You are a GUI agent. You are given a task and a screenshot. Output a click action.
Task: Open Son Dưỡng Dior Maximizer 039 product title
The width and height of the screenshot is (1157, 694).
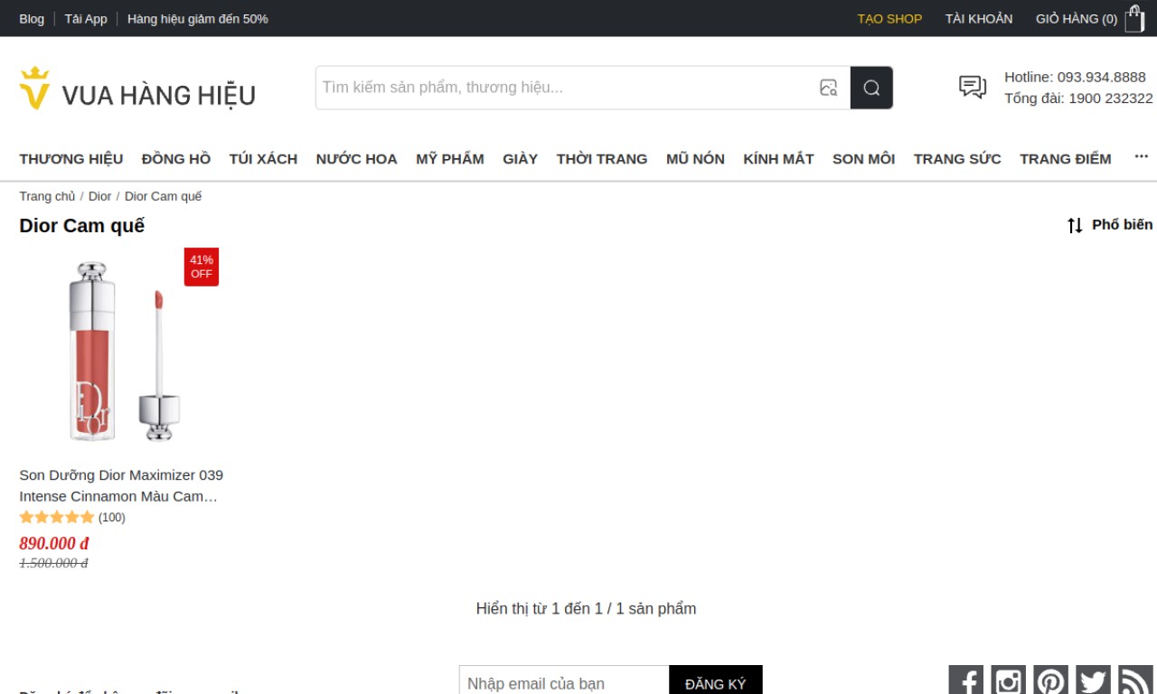coord(121,485)
